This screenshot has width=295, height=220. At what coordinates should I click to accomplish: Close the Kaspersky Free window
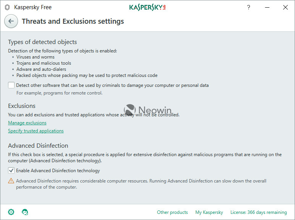click(x=285, y=7)
